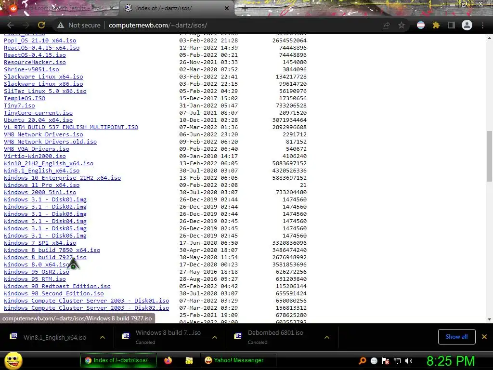
Task: Launch Firefox from the taskbar
Action: (168, 360)
